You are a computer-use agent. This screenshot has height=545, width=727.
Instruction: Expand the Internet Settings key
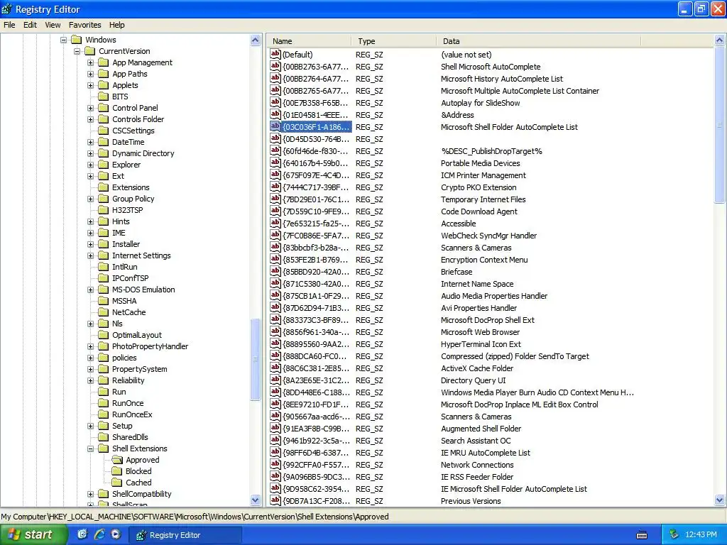[x=90, y=255]
